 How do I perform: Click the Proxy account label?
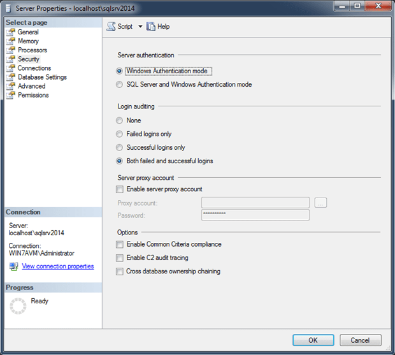pyautogui.click(x=137, y=203)
